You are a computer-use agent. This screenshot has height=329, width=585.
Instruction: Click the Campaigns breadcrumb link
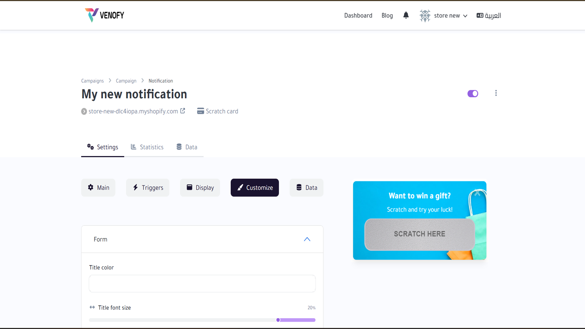[93, 81]
